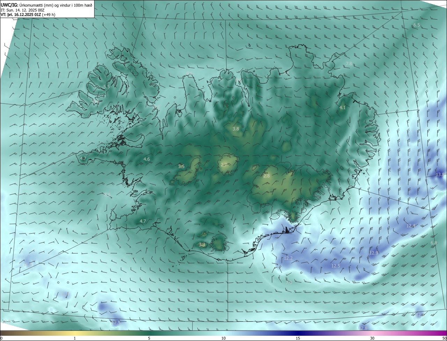Click the 6.5 value label on the map
Image resolution: width=447 pixels, height=341 pixels.
coord(417,25)
